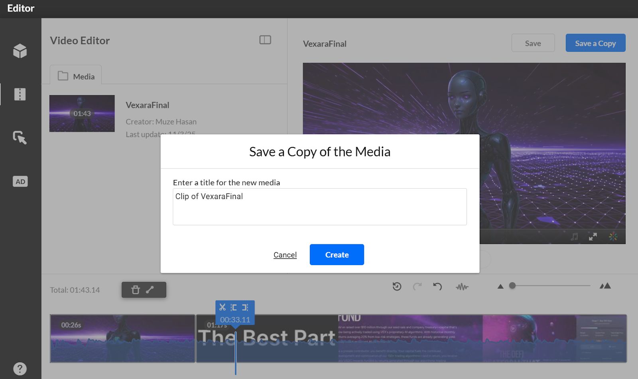The width and height of the screenshot is (638, 379).
Task: Switch to the Media tab
Action: tap(76, 75)
